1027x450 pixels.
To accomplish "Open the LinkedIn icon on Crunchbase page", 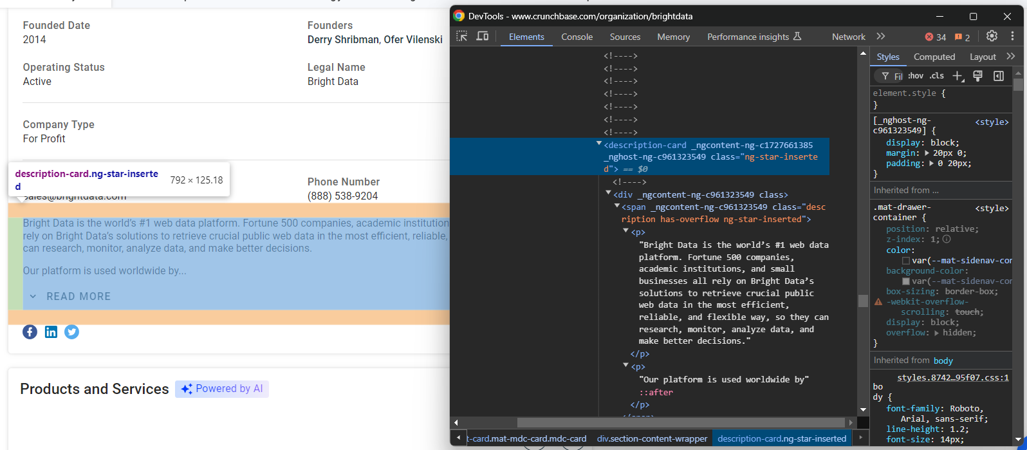I will click(x=51, y=332).
